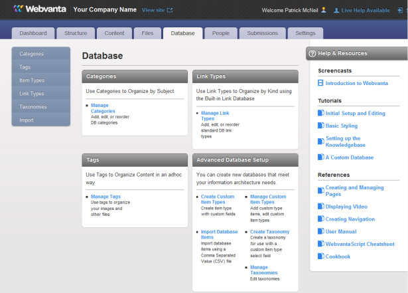
Task: Open the Manage Link Types link
Action: pos(215,116)
